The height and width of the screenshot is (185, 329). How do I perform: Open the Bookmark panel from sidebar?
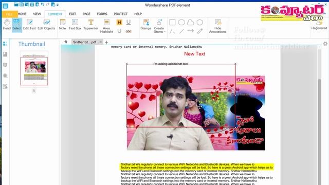point(5,54)
